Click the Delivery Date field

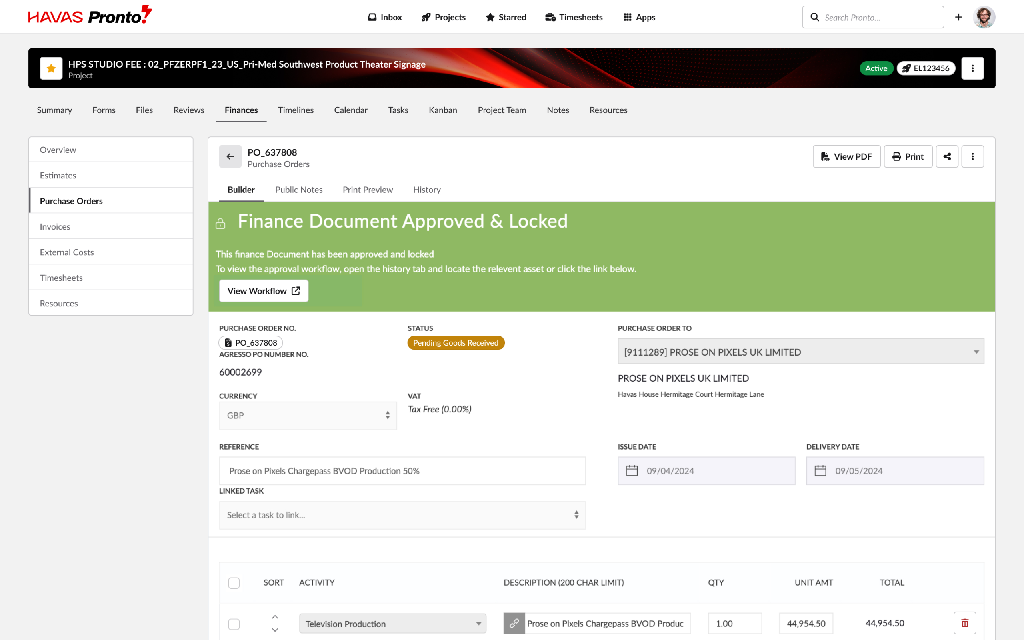895,471
